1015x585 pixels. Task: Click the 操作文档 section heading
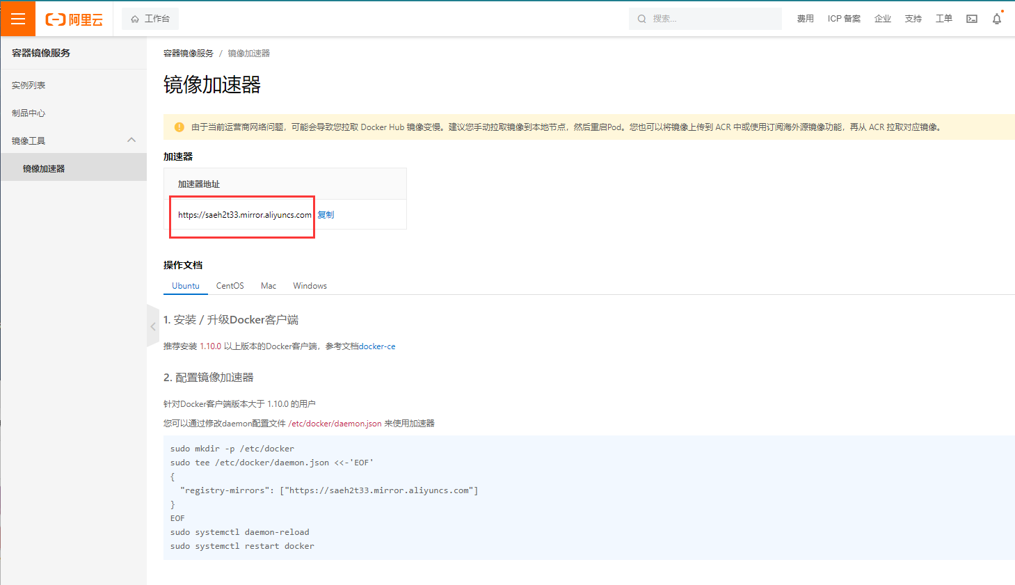[x=183, y=265]
